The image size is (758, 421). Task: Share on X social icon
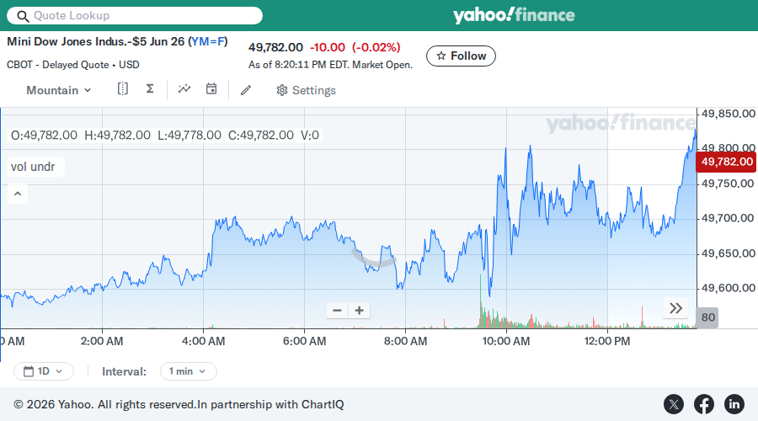674,404
